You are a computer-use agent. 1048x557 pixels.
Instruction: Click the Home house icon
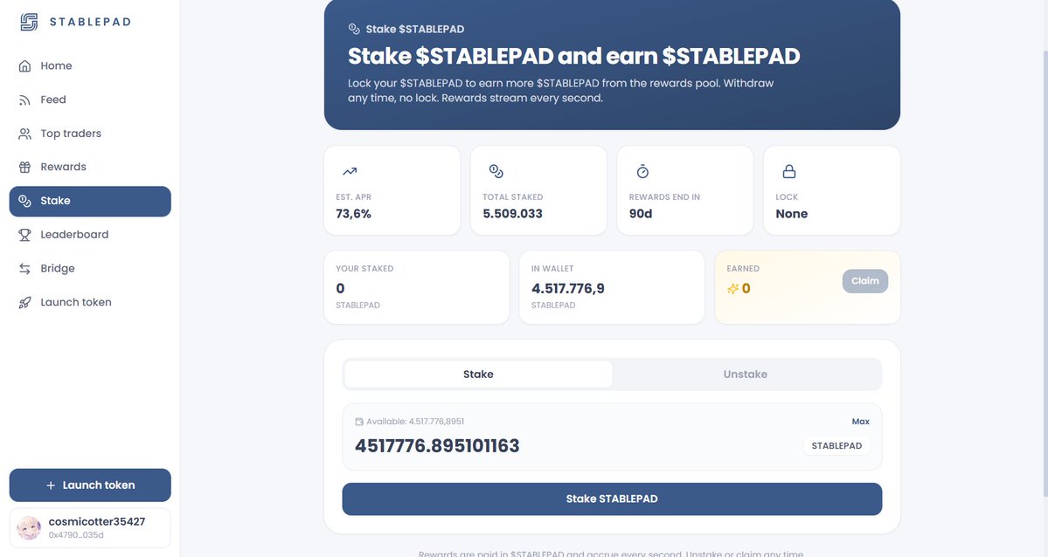24,65
